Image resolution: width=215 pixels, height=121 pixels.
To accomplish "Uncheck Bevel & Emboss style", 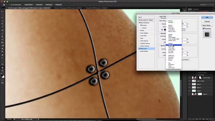I will point(139,23).
